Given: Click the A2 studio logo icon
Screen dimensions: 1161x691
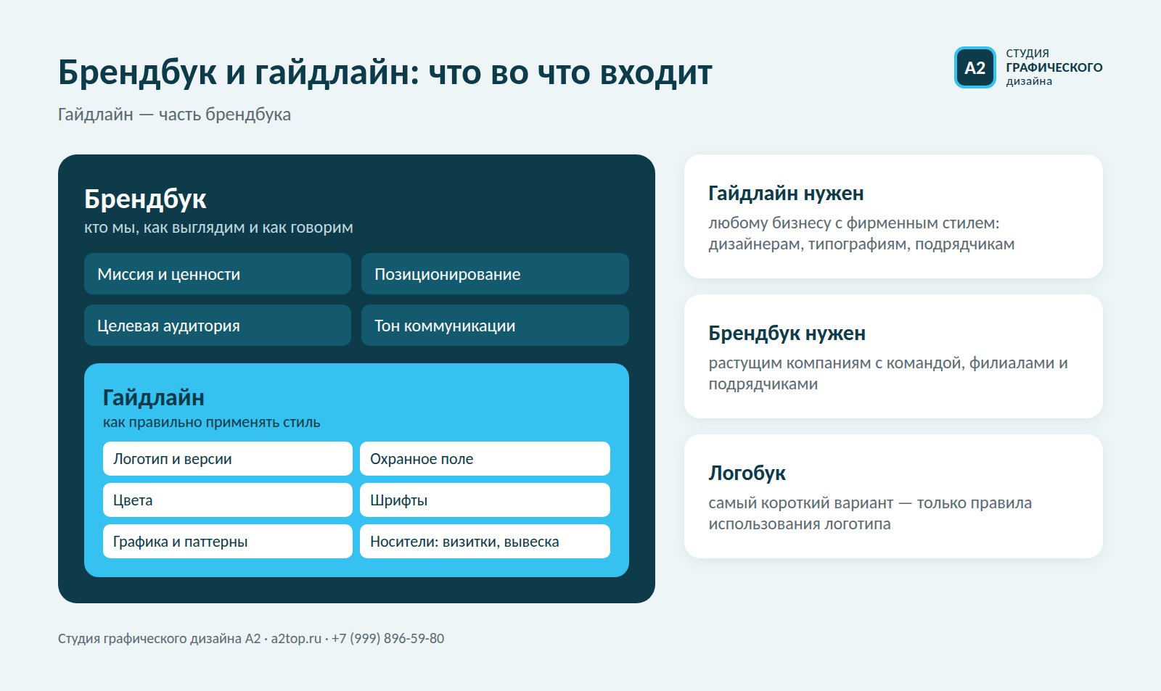Looking at the screenshot, I should click(975, 67).
